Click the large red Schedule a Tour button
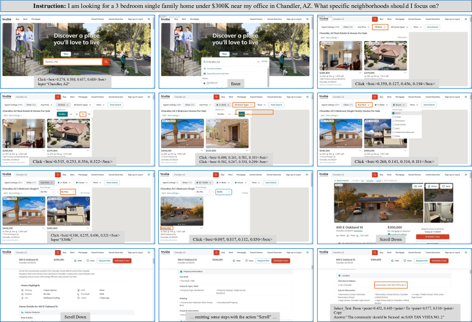472x322 pixels. (433, 237)
